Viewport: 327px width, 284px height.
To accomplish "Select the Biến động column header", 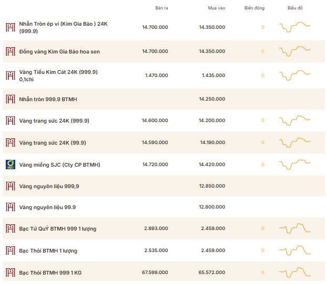I will [x=255, y=8].
